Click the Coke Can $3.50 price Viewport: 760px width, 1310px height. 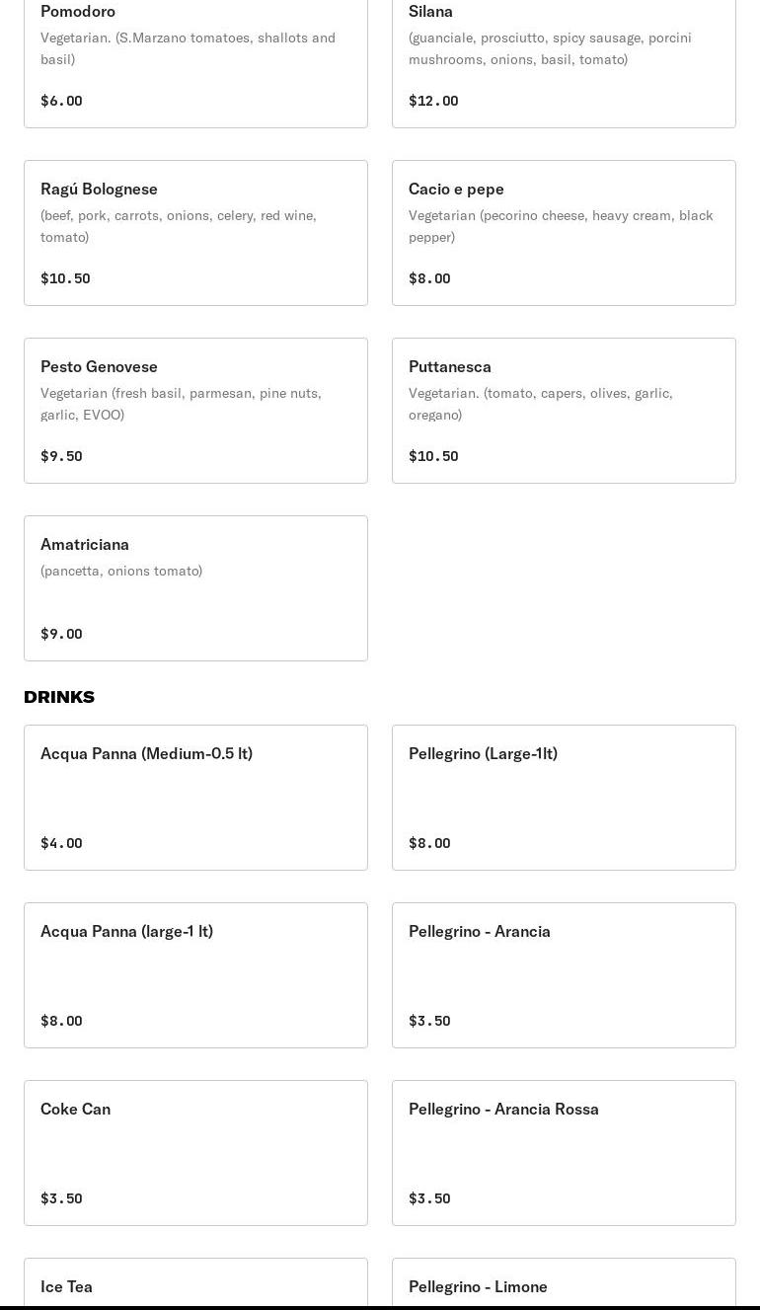click(61, 1198)
